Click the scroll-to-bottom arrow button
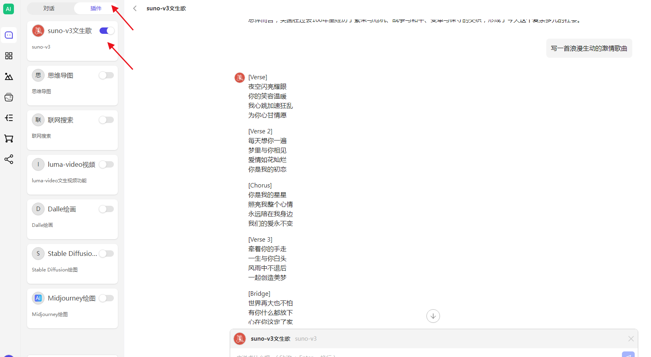The height and width of the screenshot is (357, 651). coord(433,316)
